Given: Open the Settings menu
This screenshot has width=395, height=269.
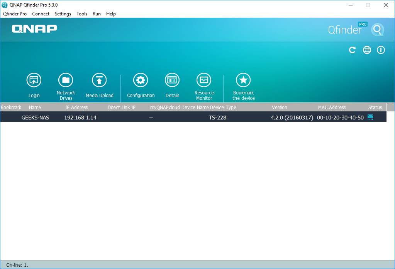Looking at the screenshot, I should [63, 14].
